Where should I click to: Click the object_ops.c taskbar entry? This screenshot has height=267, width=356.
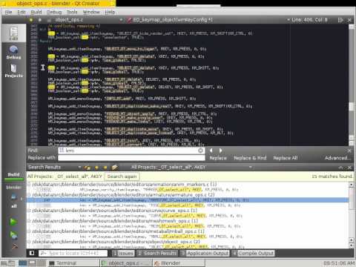click(126, 263)
